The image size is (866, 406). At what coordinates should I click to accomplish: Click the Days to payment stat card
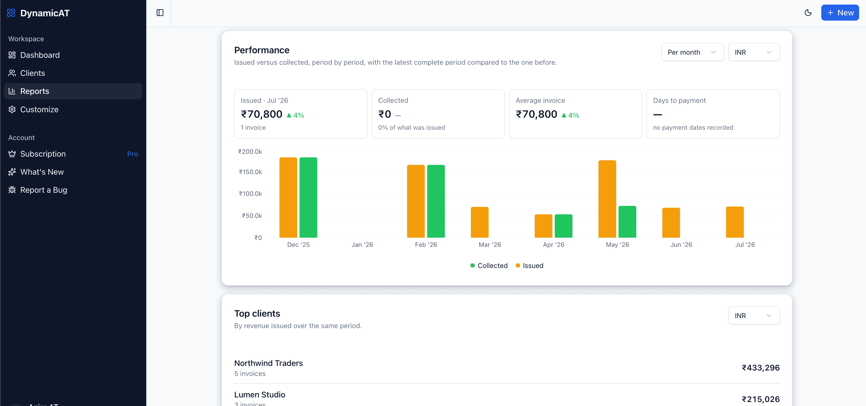(x=713, y=114)
